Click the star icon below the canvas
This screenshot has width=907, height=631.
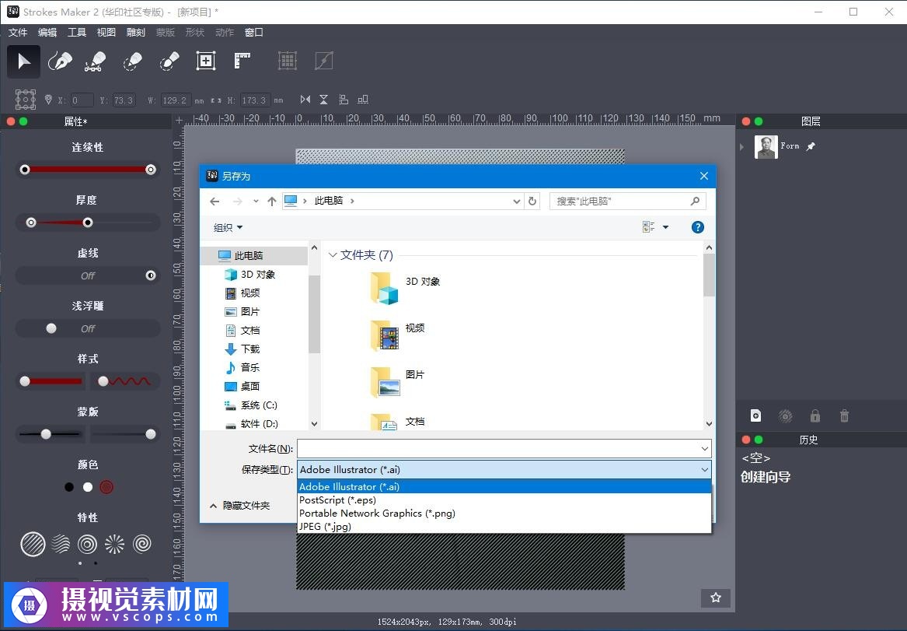pos(715,598)
